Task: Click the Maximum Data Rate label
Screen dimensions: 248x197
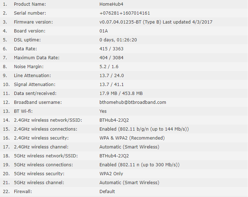Action: click(x=37, y=58)
